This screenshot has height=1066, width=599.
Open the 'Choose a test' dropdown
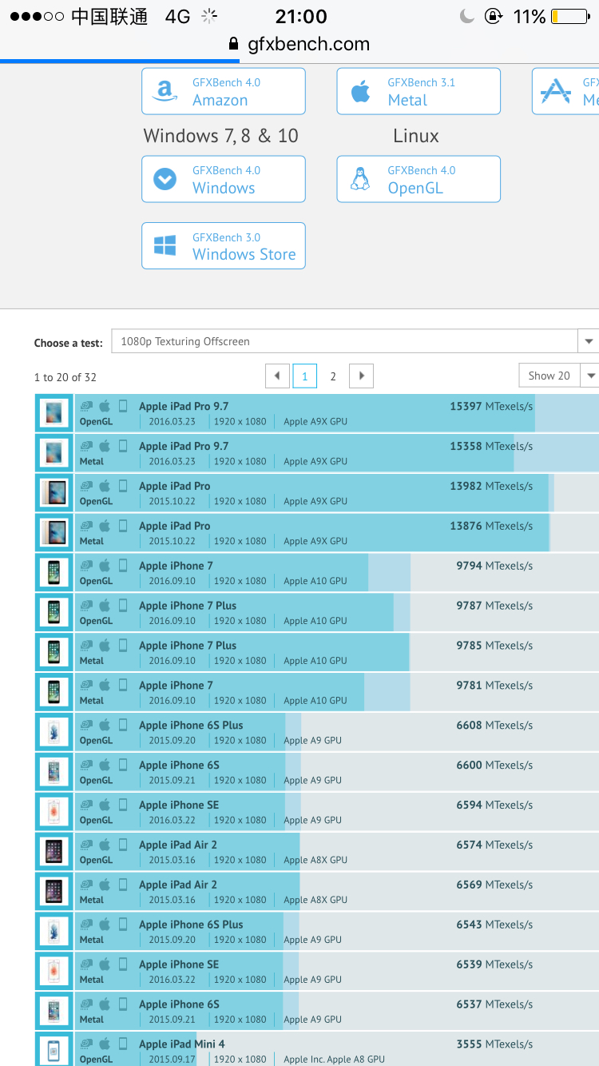pyautogui.click(x=355, y=341)
